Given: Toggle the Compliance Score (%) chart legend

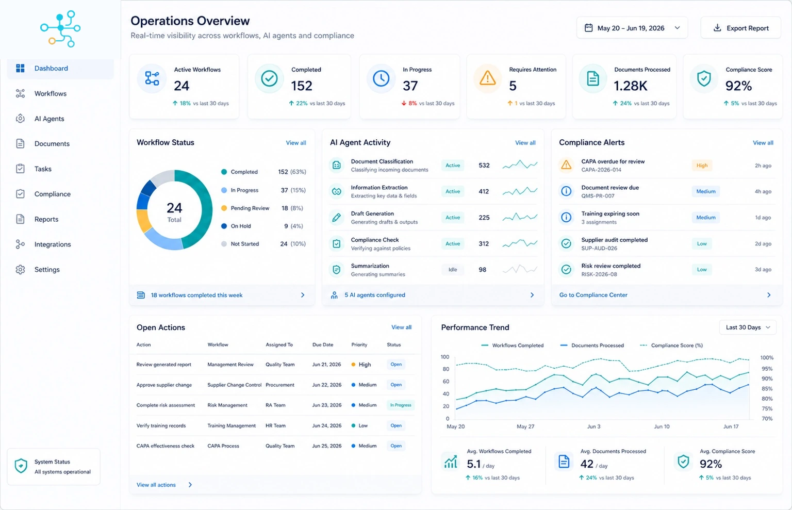Looking at the screenshot, I should click(x=671, y=346).
